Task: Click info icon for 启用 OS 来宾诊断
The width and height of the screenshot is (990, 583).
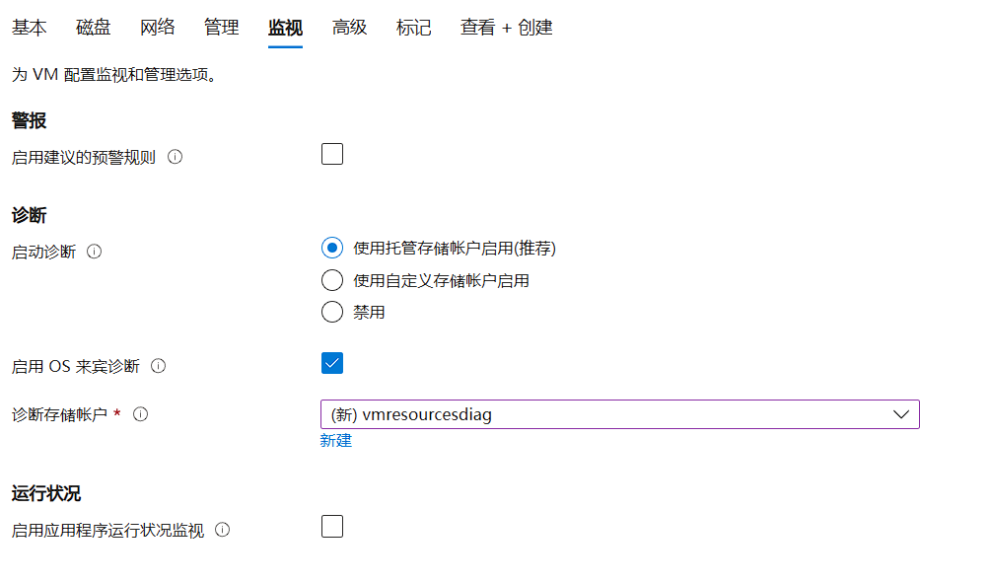Action: point(158,364)
